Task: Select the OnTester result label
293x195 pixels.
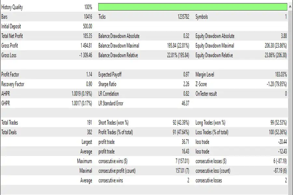Action: click(x=206, y=94)
